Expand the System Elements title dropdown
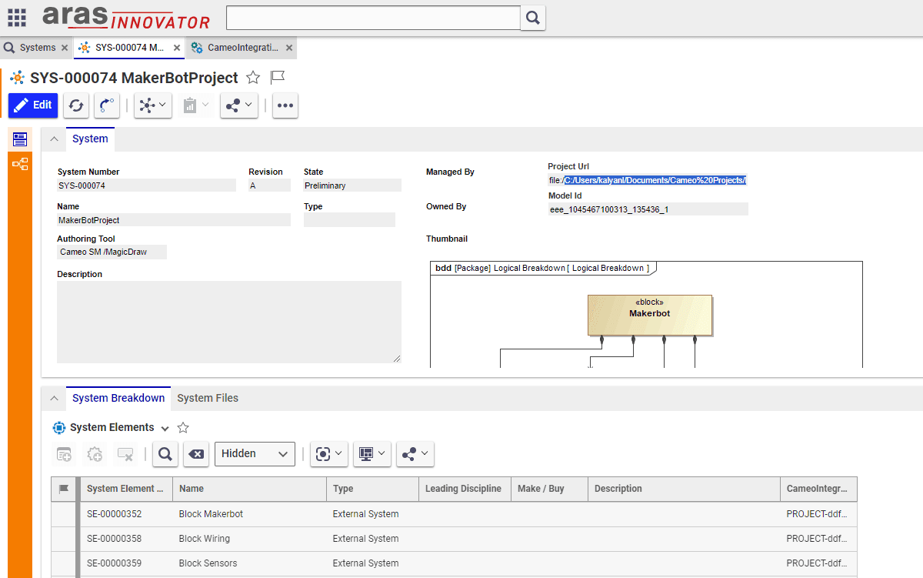This screenshot has width=923, height=578. pos(165,428)
